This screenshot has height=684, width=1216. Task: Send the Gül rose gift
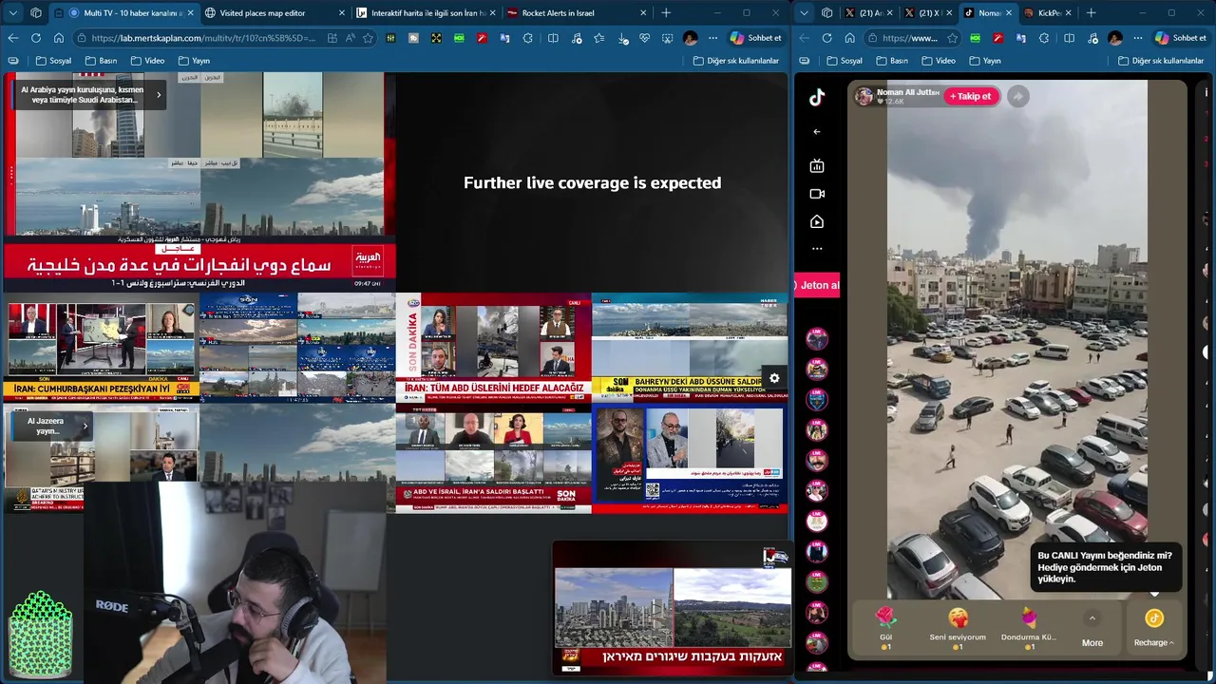click(885, 630)
